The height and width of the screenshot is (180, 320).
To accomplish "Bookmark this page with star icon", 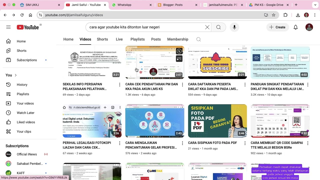I will click(273, 15).
